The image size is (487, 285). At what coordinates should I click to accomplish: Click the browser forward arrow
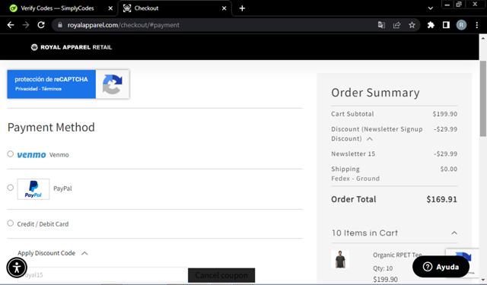pos(26,25)
